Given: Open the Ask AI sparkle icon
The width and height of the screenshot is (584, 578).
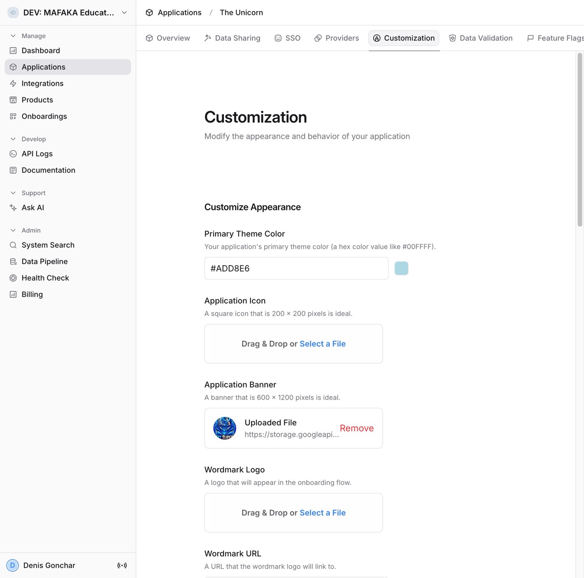Looking at the screenshot, I should pyautogui.click(x=13, y=207).
